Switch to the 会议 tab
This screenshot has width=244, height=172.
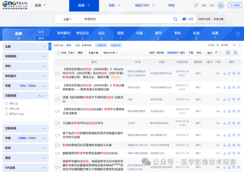coord(101,35)
